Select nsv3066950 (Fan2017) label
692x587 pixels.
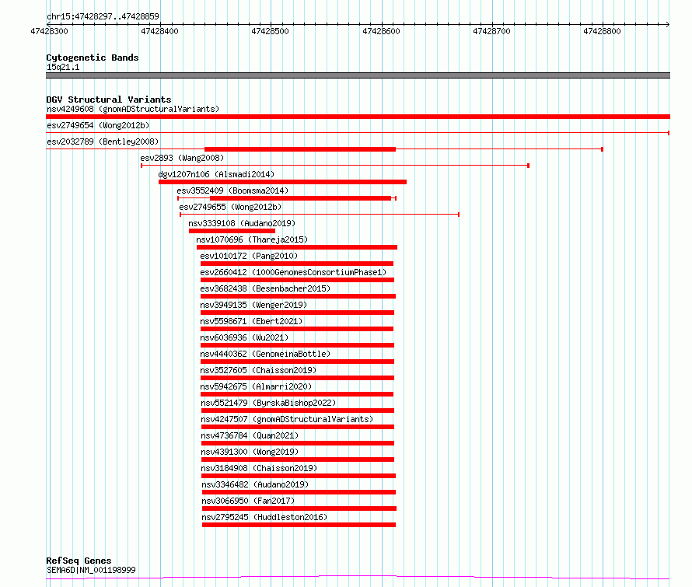248,501
